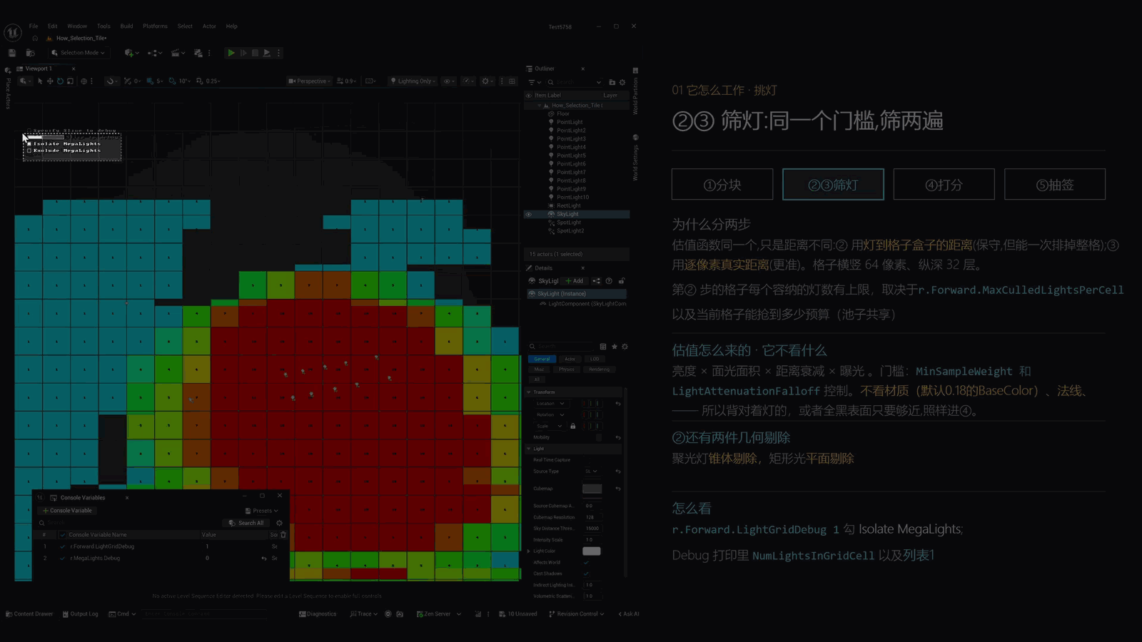Toggle the Exclude MegaLights checkbox
The height and width of the screenshot is (642, 1142).
coord(29,151)
